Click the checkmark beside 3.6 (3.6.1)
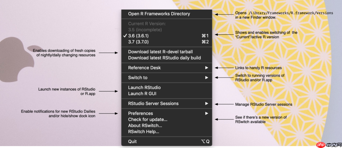Screen dimensions: 342x148 click(125, 35)
